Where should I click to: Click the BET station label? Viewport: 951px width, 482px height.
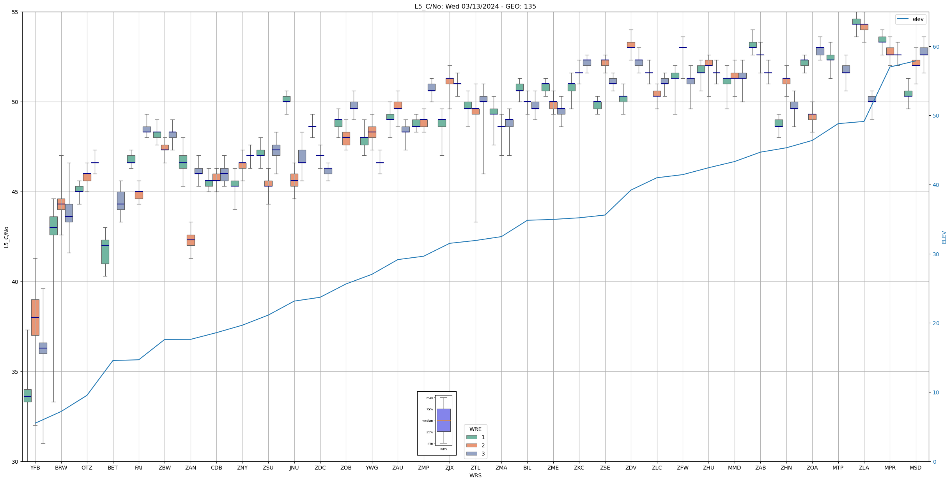[113, 468]
